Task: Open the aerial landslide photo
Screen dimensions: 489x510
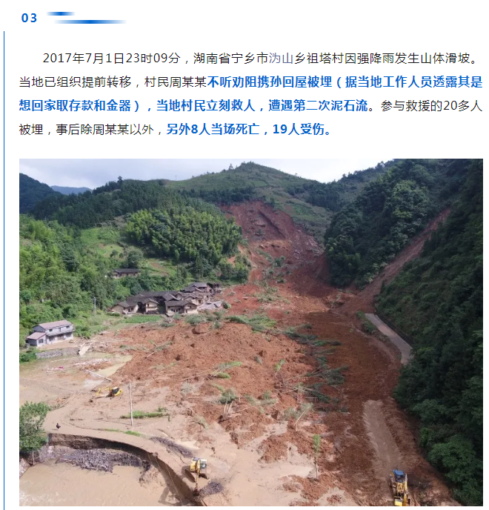Action: (x=251, y=332)
